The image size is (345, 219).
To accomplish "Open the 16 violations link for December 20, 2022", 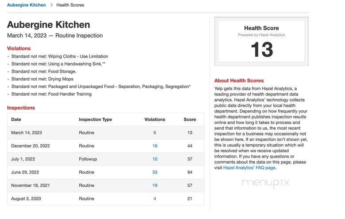I will 155,146.
